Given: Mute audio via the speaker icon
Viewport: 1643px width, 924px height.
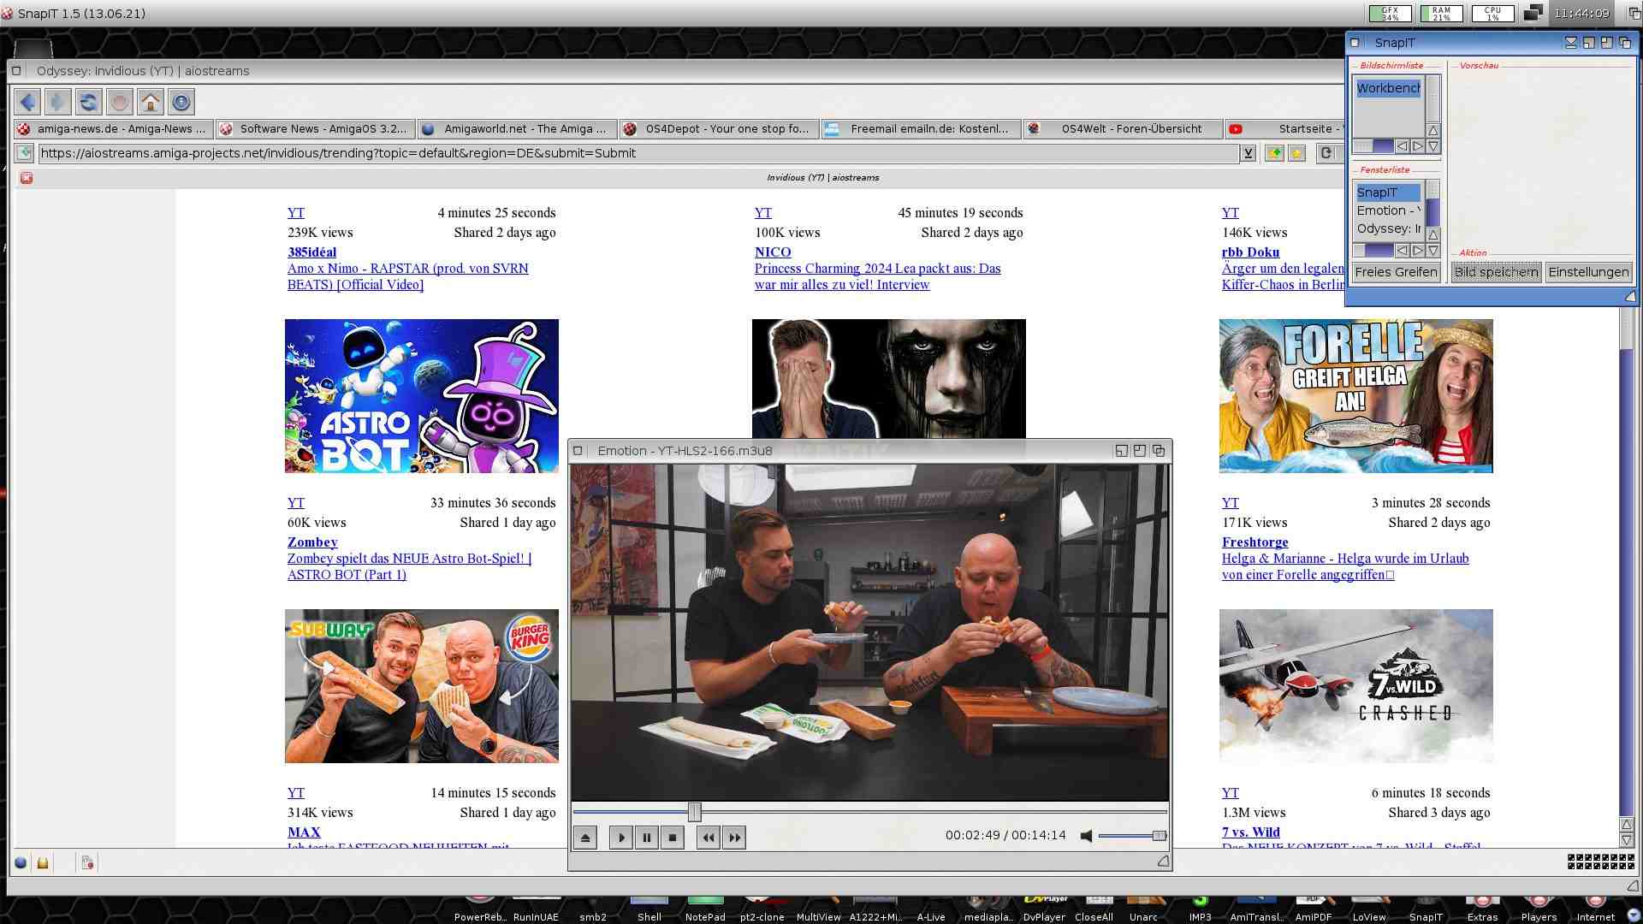Looking at the screenshot, I should [x=1086, y=836].
